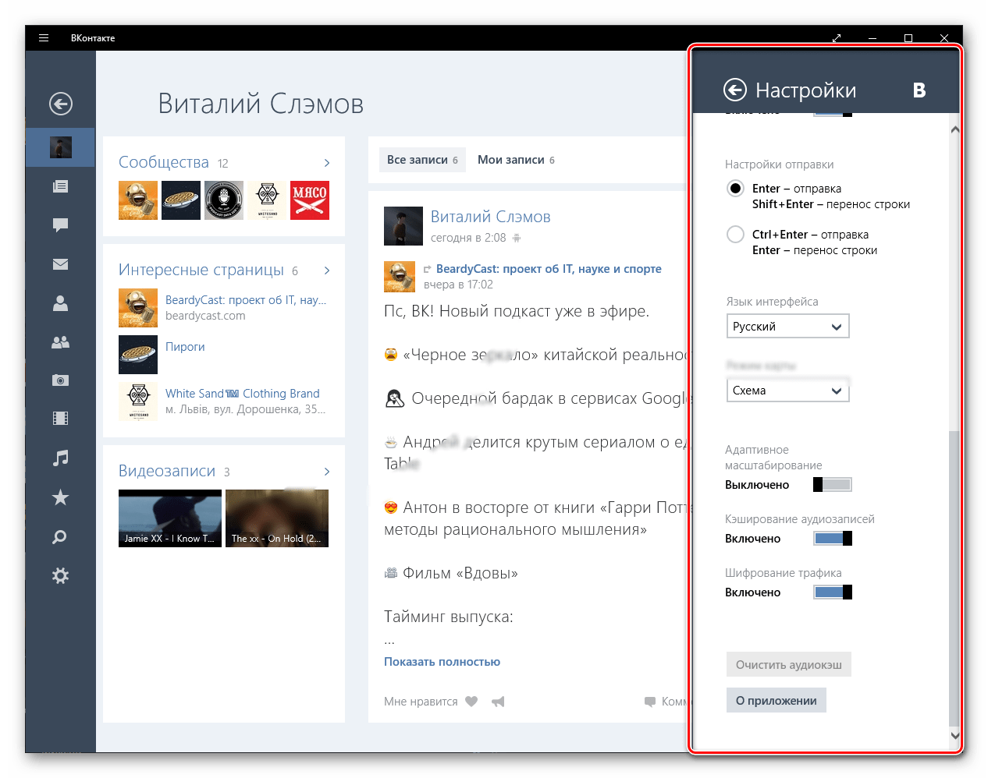Image resolution: width=988 pixels, height=778 pixels.
Task: Click settings panel scrollbar down arrow
Action: (954, 735)
